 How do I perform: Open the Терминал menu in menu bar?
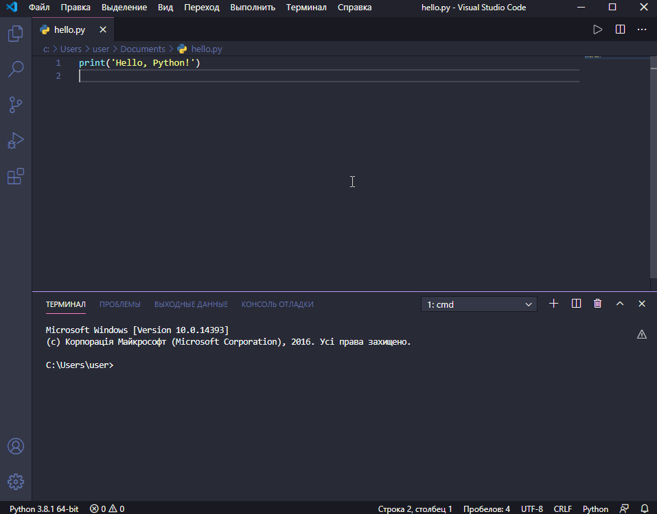(306, 8)
